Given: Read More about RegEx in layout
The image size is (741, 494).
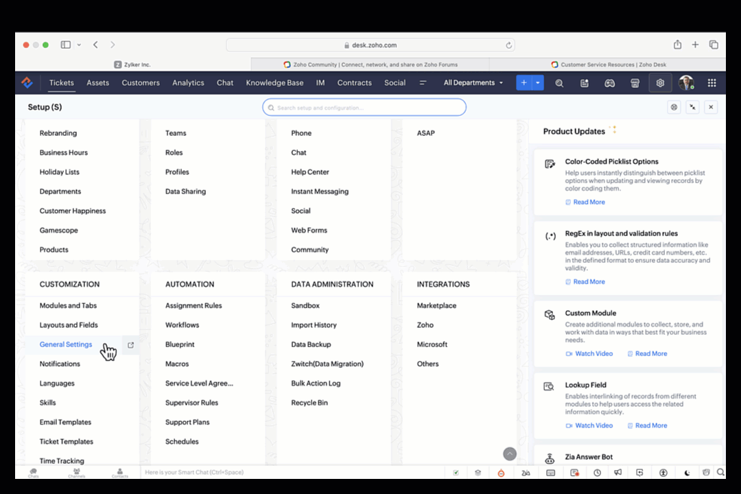Looking at the screenshot, I should (585, 282).
